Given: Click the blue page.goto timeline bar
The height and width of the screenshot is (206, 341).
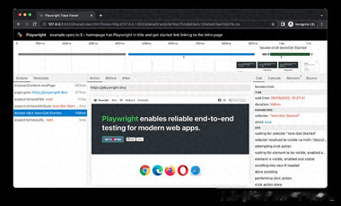Looking at the screenshot, I should pos(191,54).
